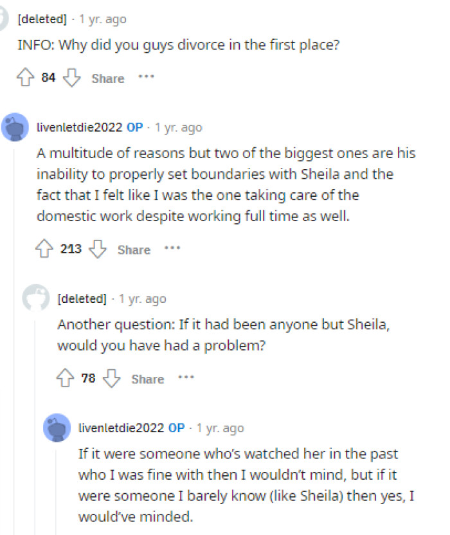The width and height of the screenshot is (450, 535).
Task: Open the three-dot overflow icon under the INFO comment
Action: (x=147, y=77)
